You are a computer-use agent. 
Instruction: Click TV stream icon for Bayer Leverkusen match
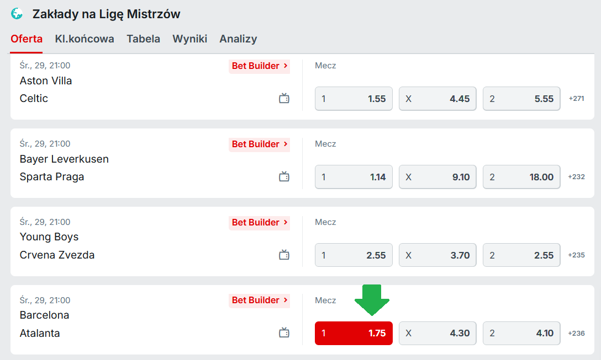tap(284, 177)
